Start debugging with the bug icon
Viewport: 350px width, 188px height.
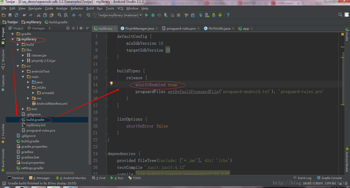point(153,15)
